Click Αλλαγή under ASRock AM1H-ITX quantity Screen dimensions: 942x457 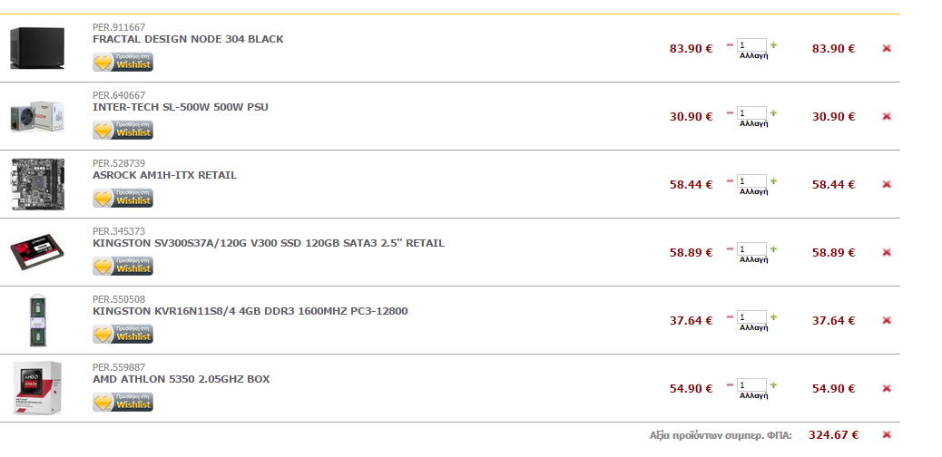point(753,191)
